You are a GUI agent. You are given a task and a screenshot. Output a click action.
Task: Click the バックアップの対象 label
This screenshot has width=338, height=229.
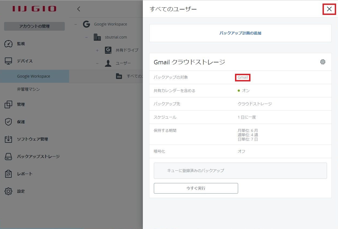click(171, 77)
